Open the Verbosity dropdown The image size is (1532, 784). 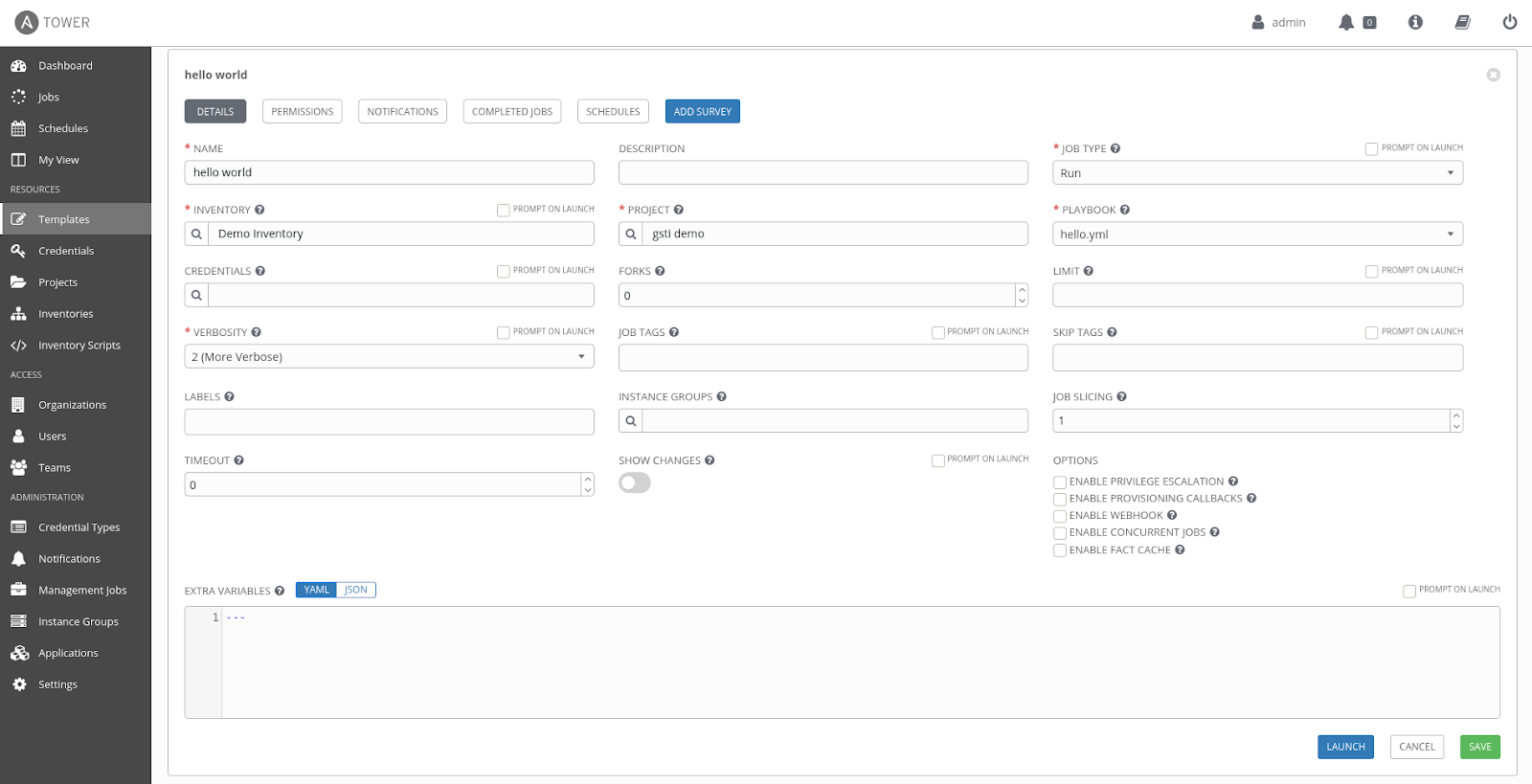[389, 357]
